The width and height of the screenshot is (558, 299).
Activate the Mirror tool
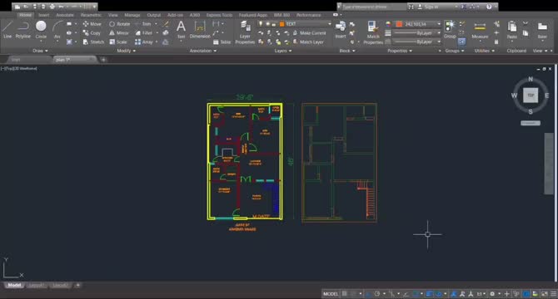tap(118, 32)
